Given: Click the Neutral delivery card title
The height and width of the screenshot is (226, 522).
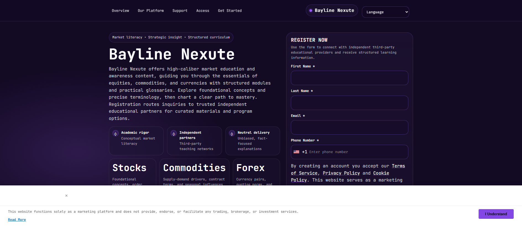Looking at the screenshot, I should point(254,133).
